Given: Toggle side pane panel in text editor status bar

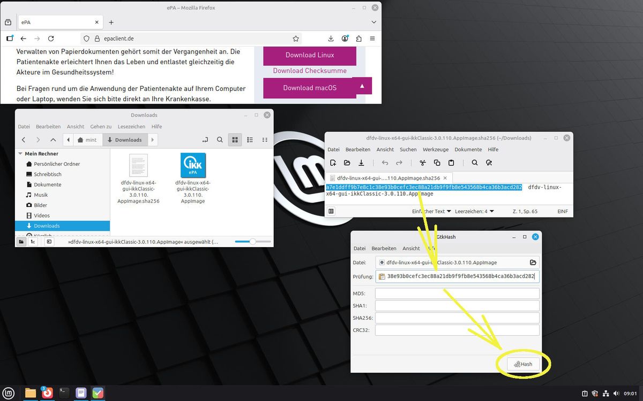Looking at the screenshot, I should pyautogui.click(x=331, y=211).
